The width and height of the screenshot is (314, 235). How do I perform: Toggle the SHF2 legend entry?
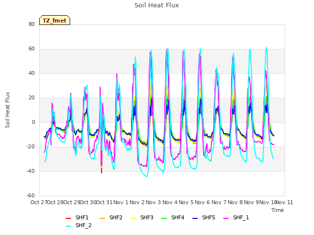(x=111, y=217)
